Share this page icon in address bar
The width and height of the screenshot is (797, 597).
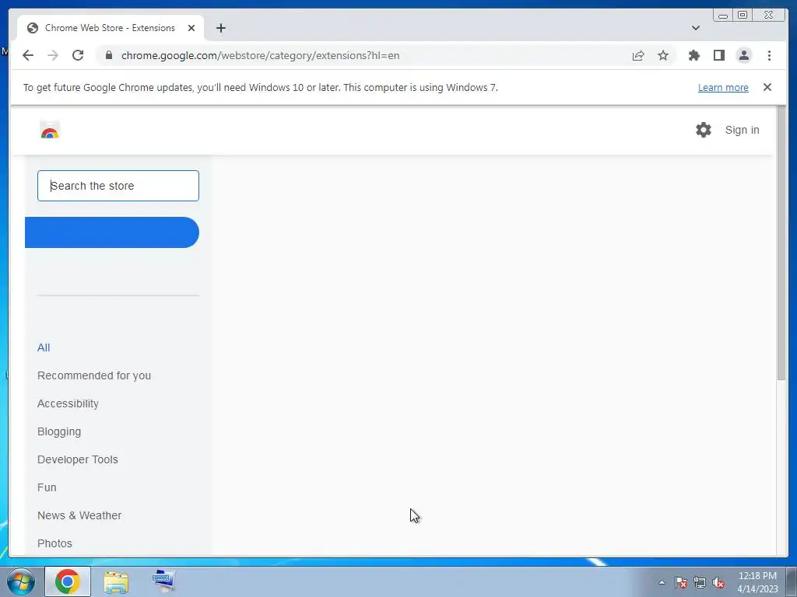pos(638,55)
